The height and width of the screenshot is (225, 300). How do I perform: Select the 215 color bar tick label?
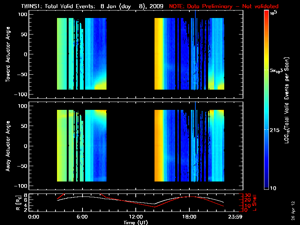tap(274, 129)
